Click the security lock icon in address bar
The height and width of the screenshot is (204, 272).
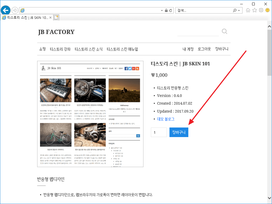[x=166, y=10]
